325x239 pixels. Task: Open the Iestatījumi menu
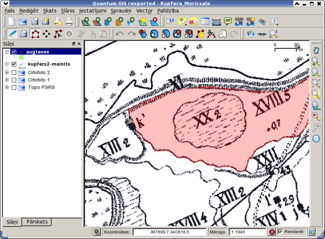point(93,11)
